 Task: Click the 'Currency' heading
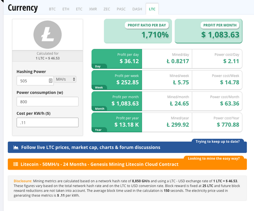click(x=23, y=8)
